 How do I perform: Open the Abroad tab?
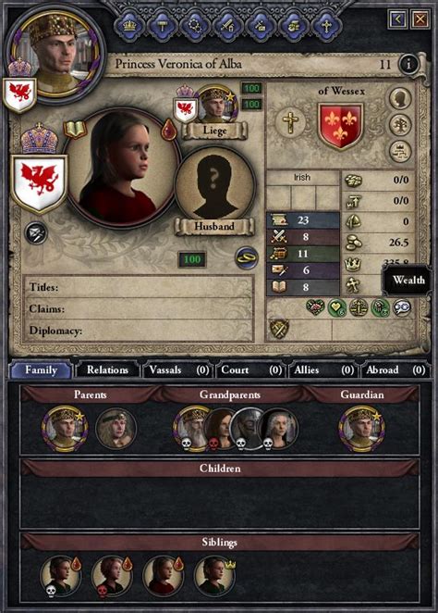tap(395, 369)
